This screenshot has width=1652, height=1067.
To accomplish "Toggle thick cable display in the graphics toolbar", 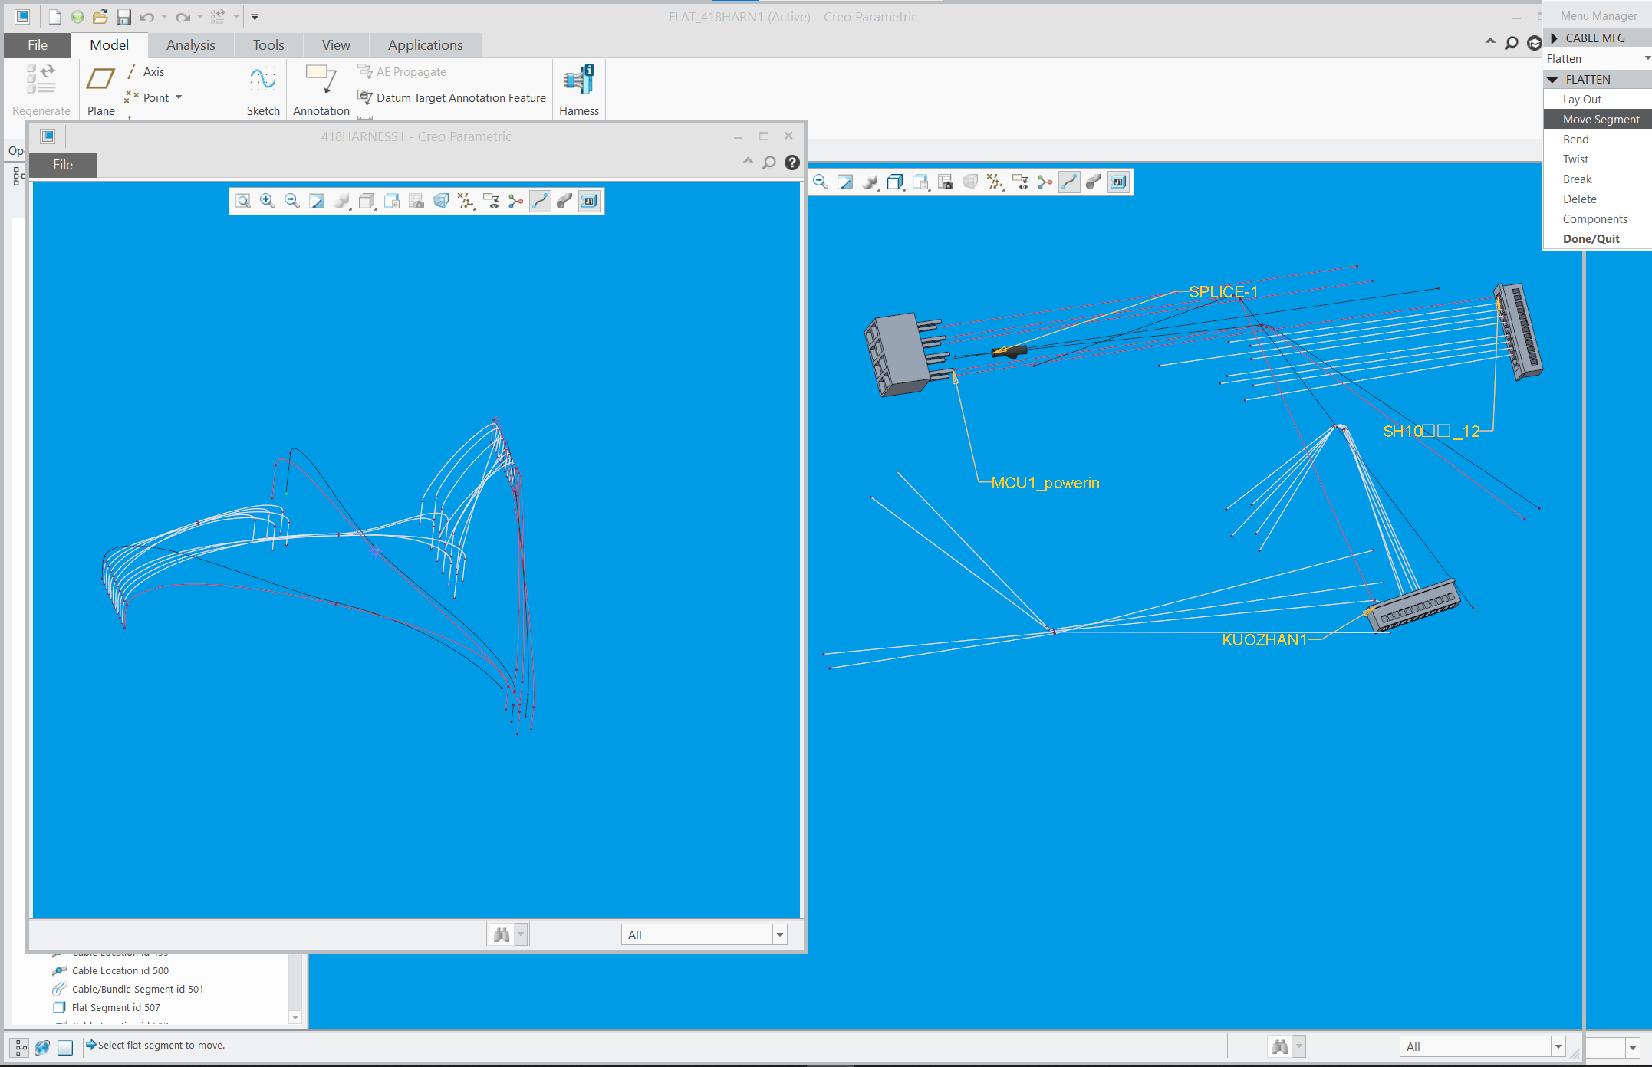I will point(564,201).
